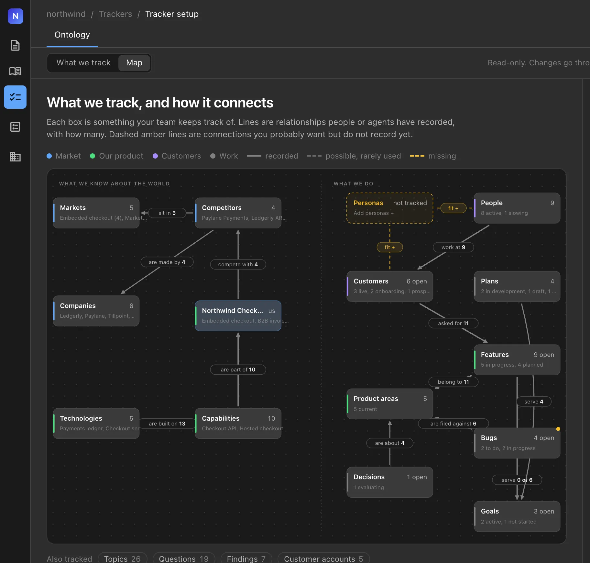This screenshot has height=563, width=590.
Task: Open the list panel sidebar icon
Action: click(x=15, y=127)
